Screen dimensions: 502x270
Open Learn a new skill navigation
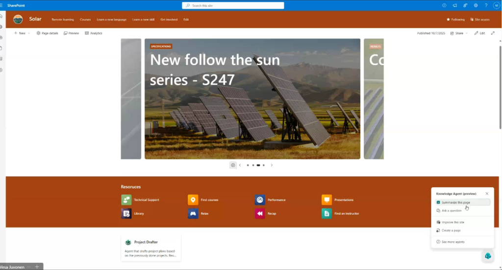(x=143, y=20)
